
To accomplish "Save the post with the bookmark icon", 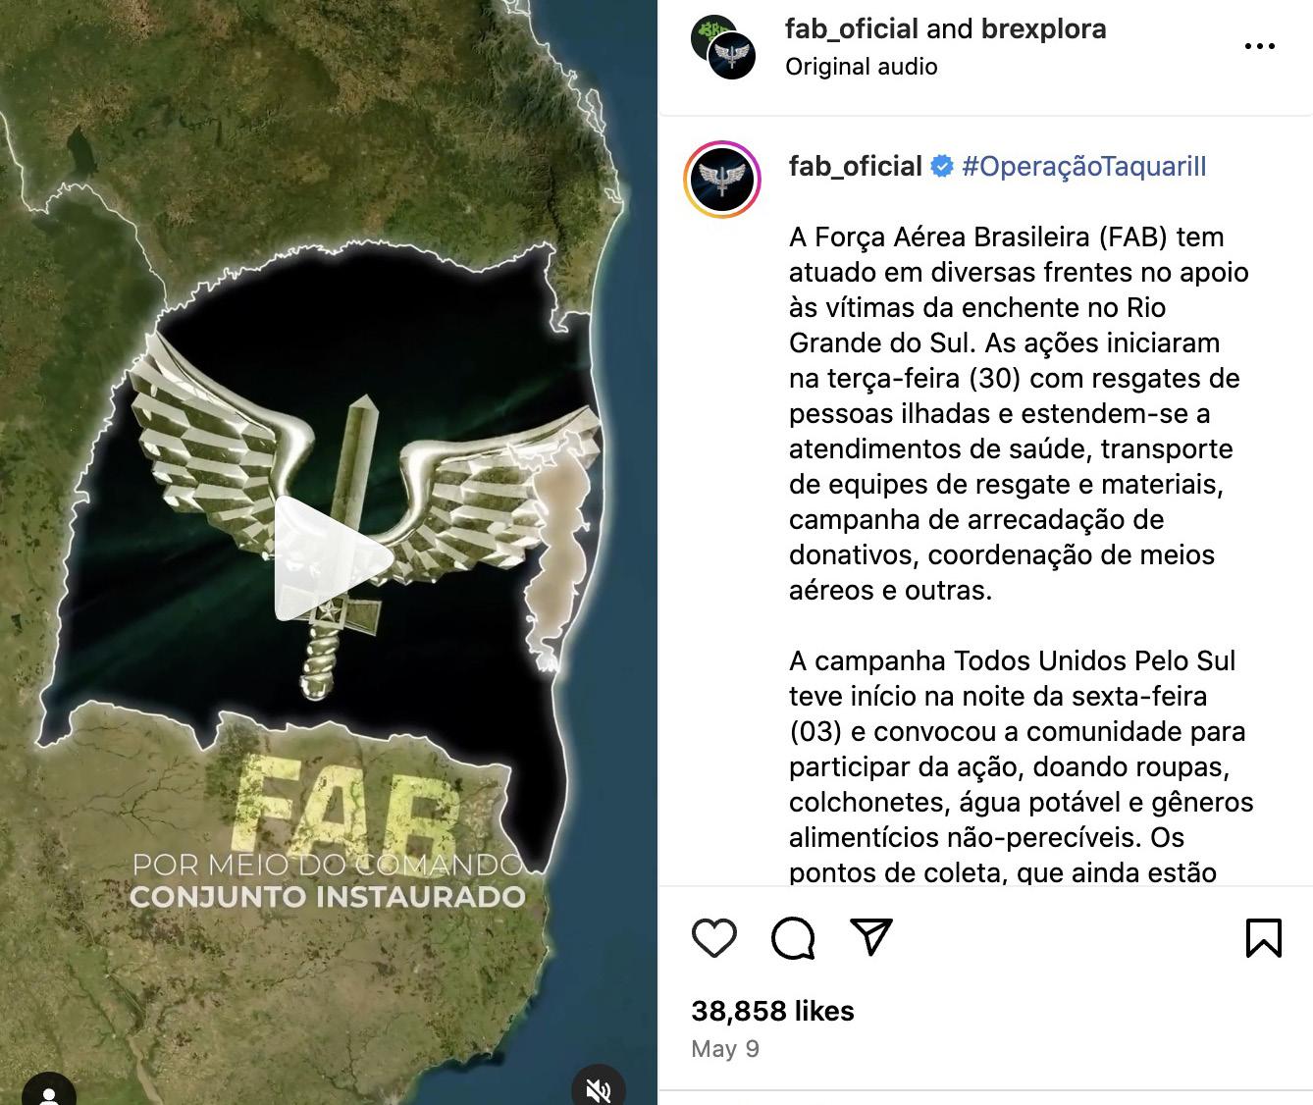I will click(1263, 937).
